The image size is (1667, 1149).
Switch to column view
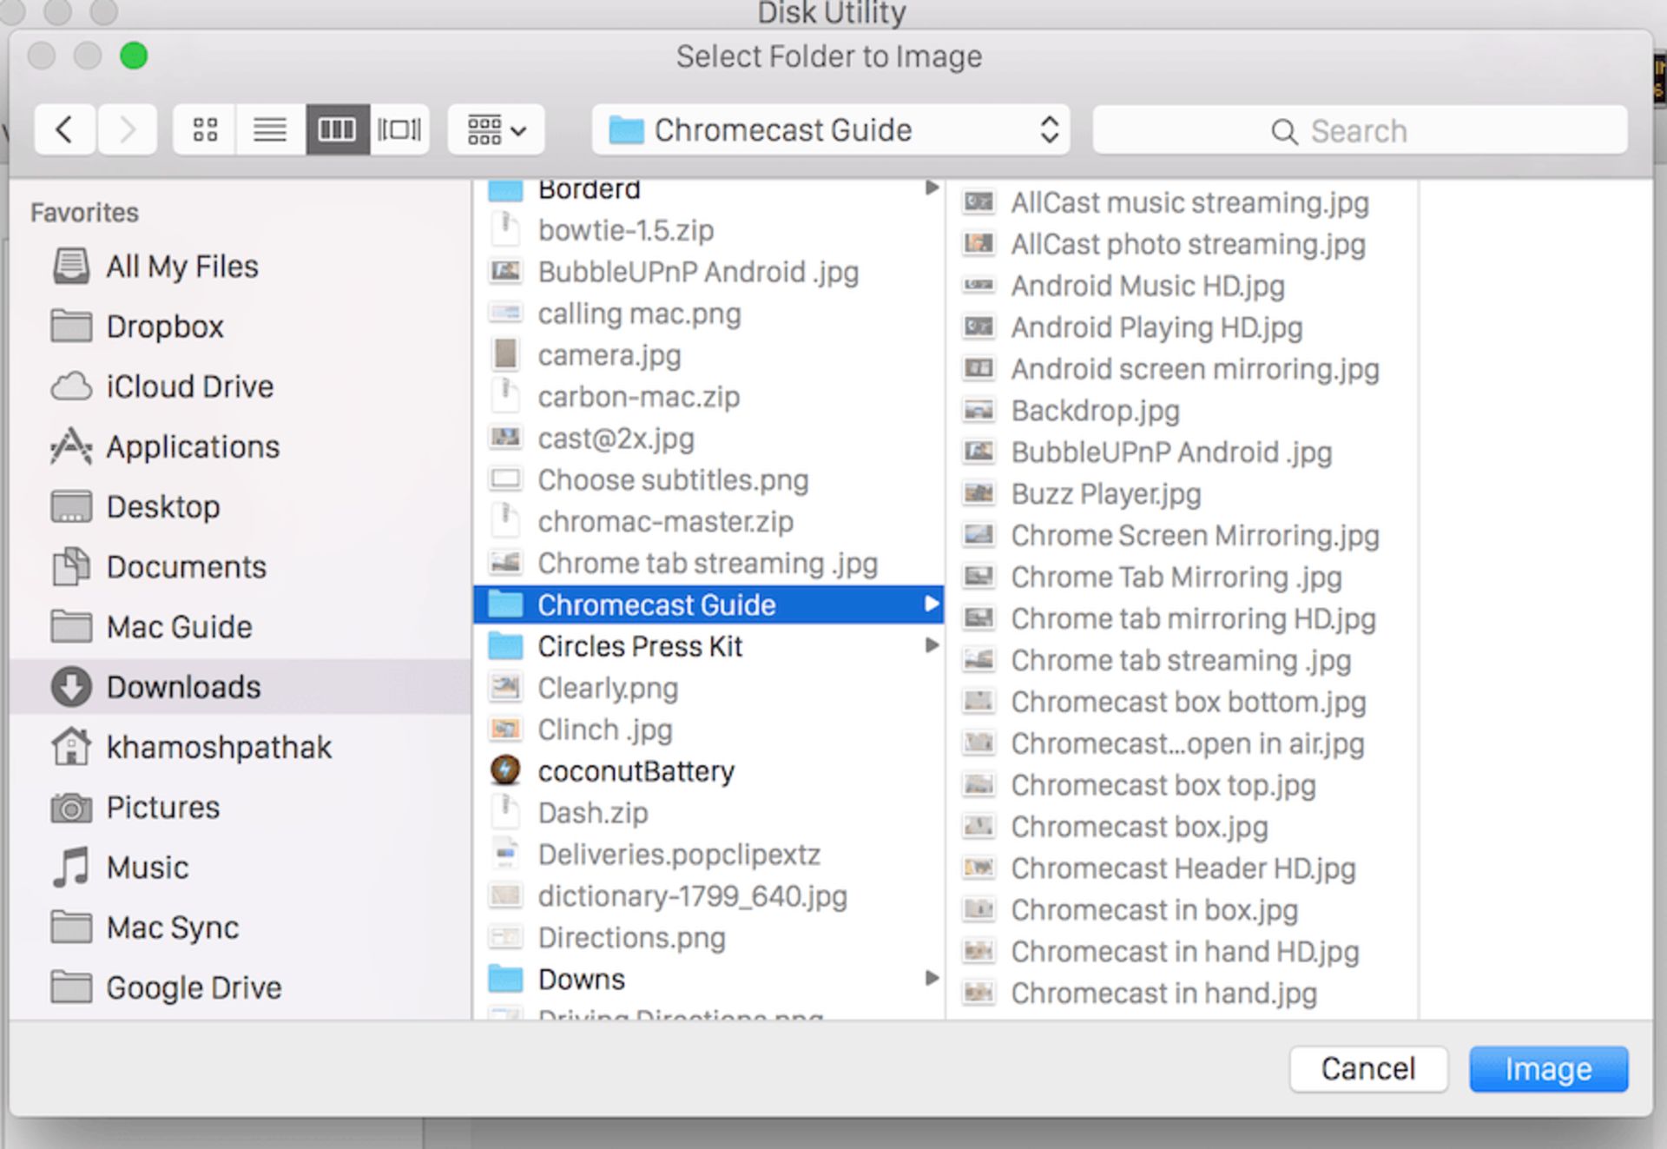(337, 130)
